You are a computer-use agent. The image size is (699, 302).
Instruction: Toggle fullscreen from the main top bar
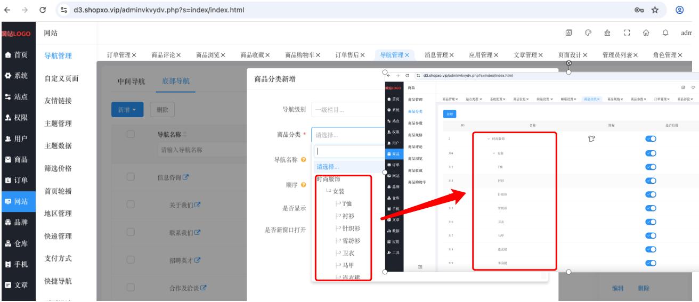627,32
